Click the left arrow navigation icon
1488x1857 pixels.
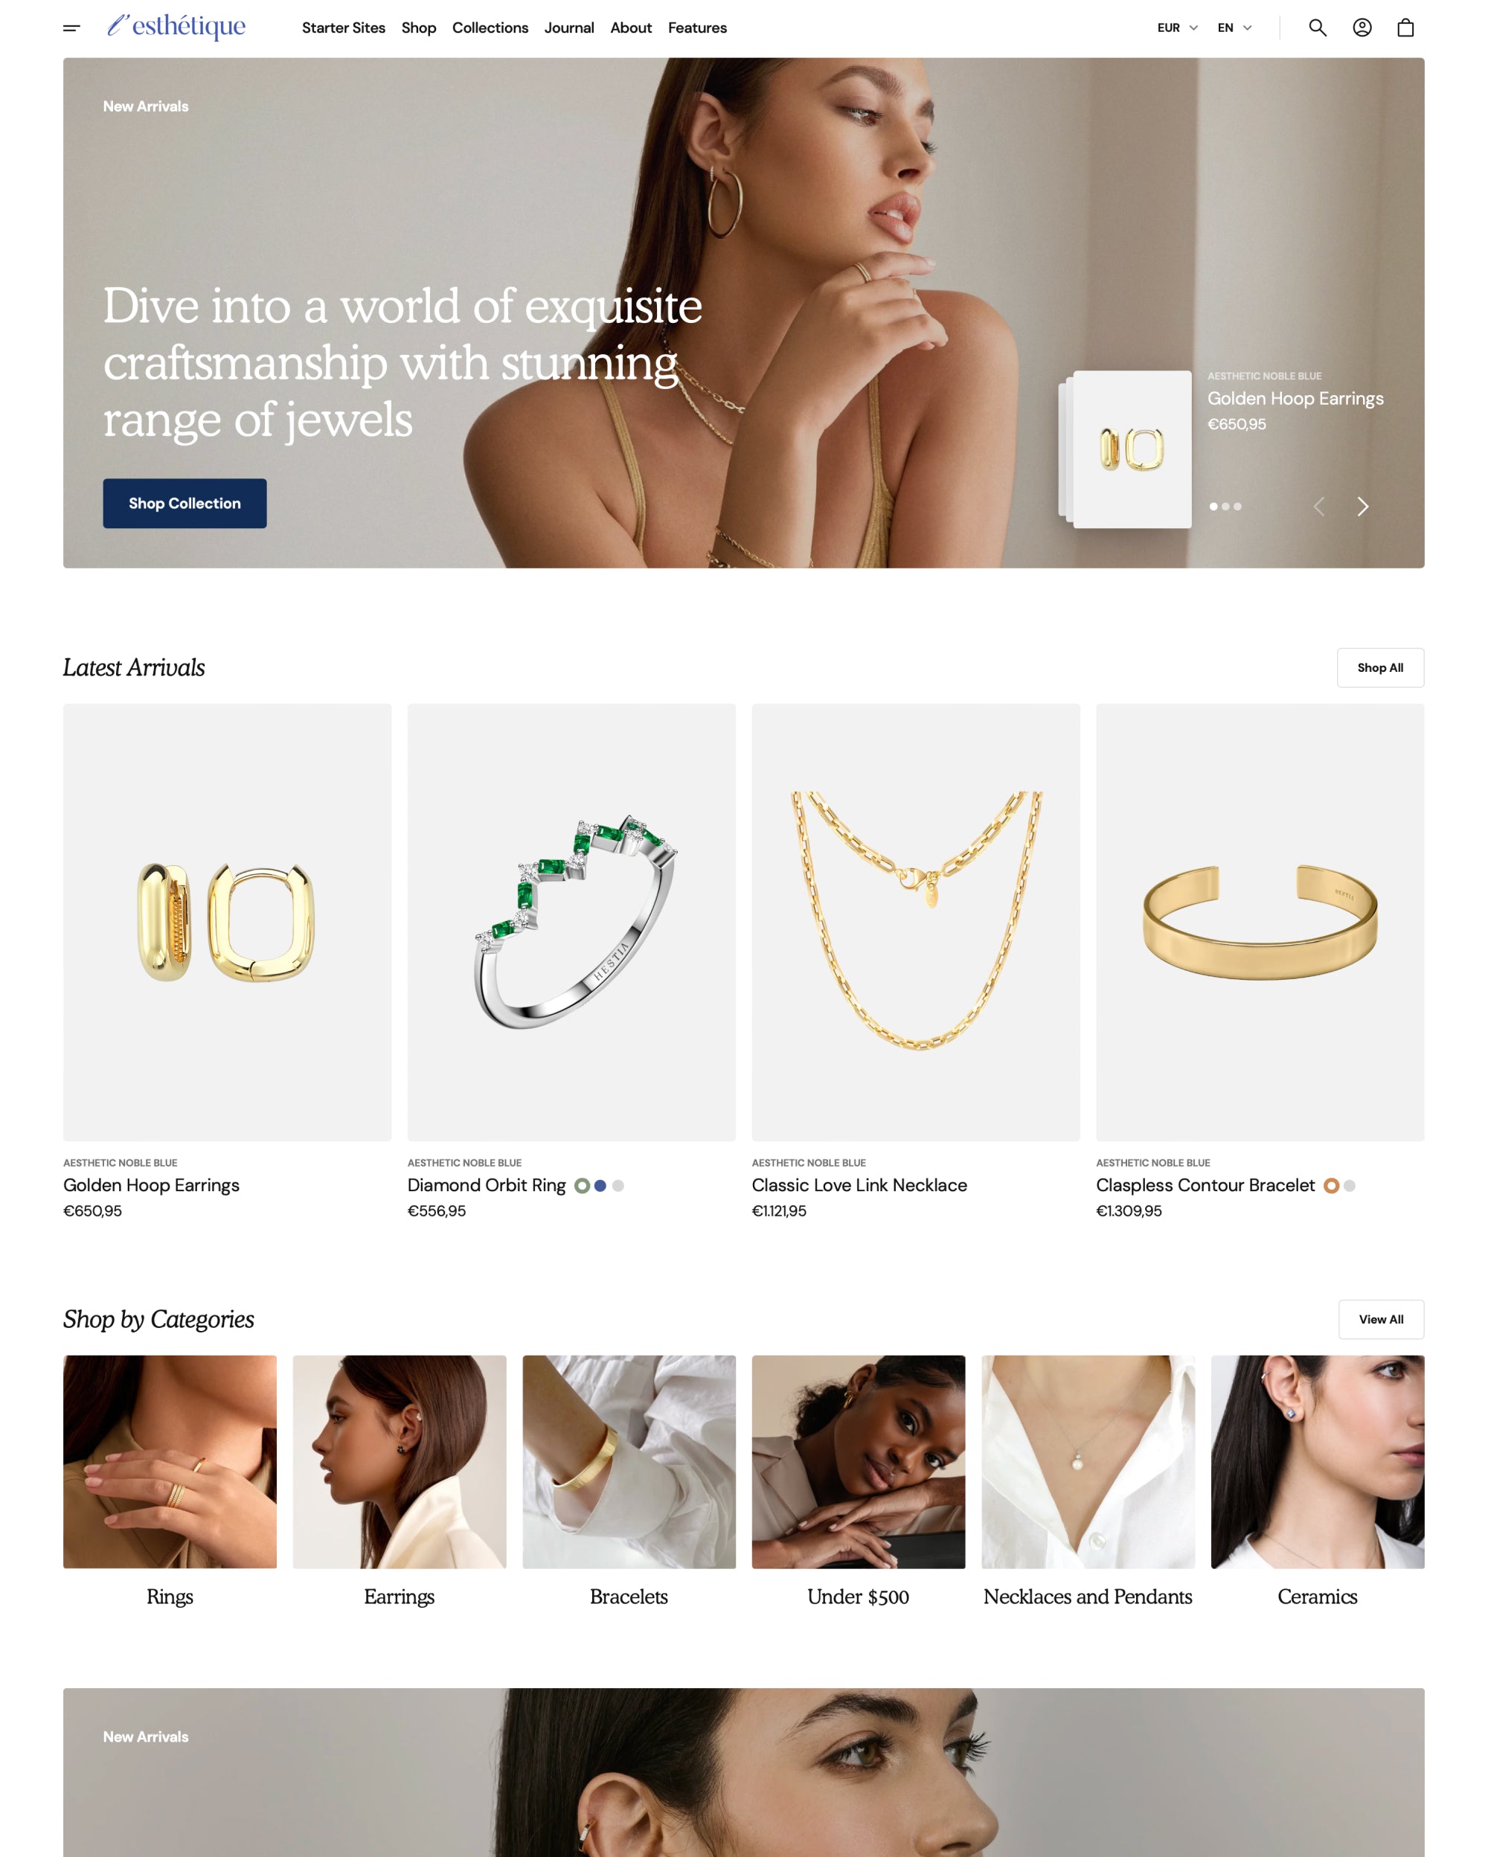click(1319, 506)
